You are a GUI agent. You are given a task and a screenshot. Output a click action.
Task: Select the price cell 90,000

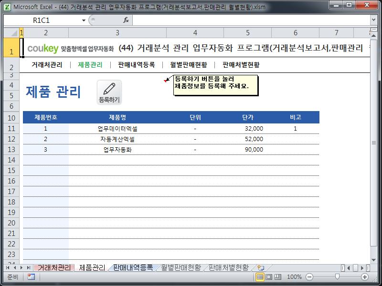[247, 150]
